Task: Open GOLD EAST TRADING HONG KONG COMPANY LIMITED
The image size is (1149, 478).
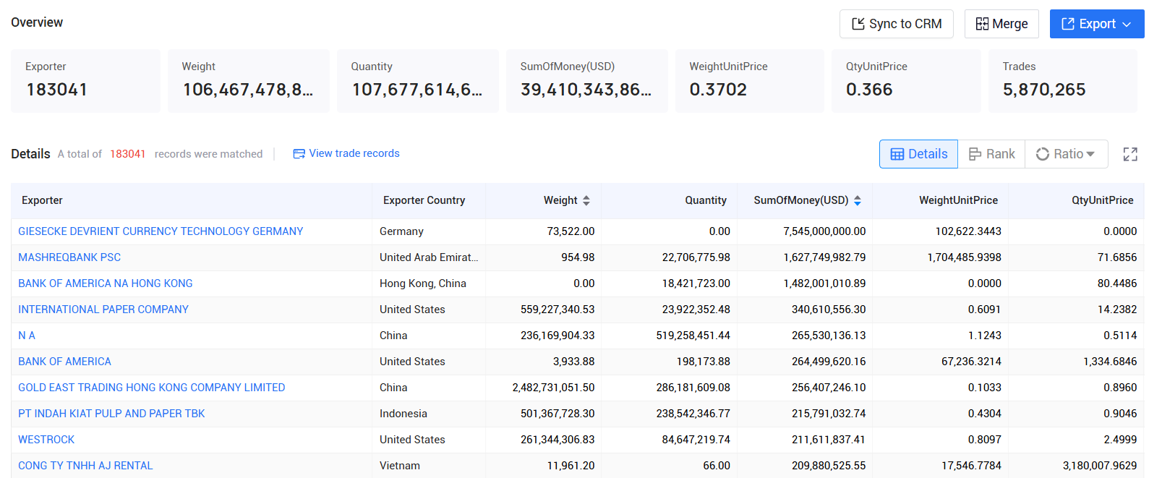Action: (152, 388)
